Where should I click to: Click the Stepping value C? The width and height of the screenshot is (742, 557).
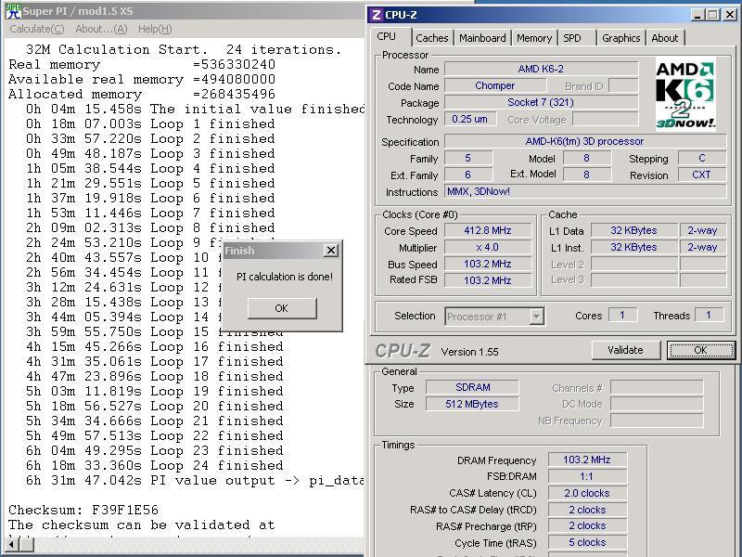point(702,158)
